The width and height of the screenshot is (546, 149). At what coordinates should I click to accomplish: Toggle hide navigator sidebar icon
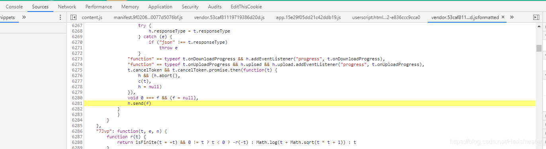click(73, 17)
